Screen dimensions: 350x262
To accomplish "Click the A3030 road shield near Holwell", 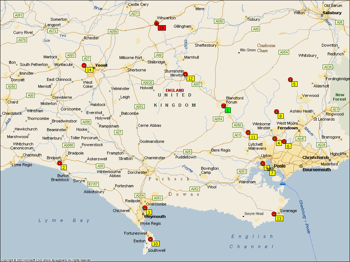I will coord(147,82).
